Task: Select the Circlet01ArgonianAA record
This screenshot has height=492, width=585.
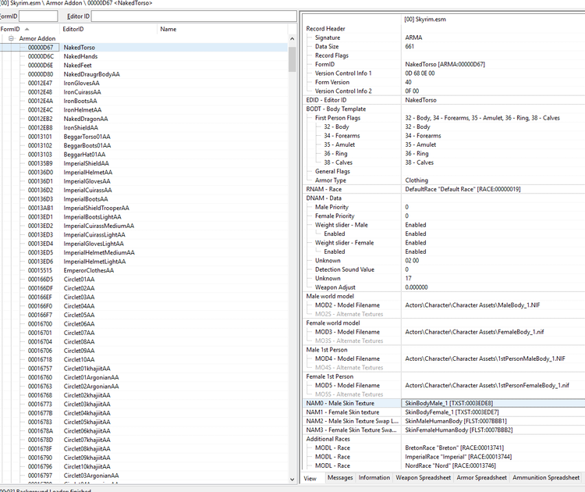Action: pyautogui.click(x=91, y=377)
